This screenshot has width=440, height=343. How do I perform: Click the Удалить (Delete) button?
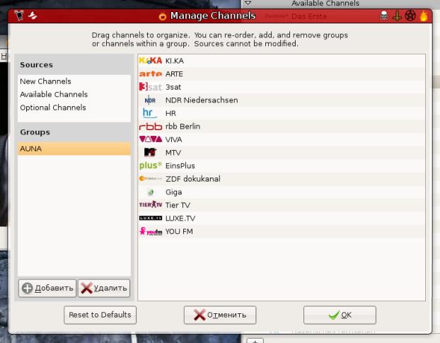tap(104, 288)
